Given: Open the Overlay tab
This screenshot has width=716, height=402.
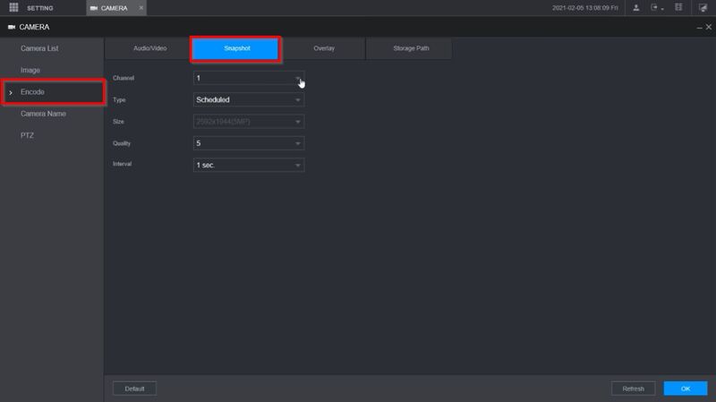Looking at the screenshot, I should point(324,48).
